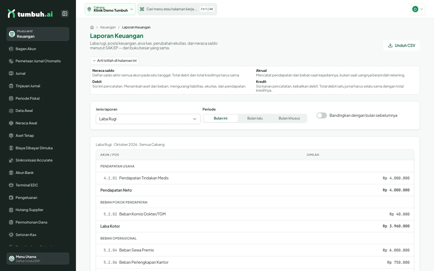Click the Hutang Supplier receipt icon

(x=11, y=210)
